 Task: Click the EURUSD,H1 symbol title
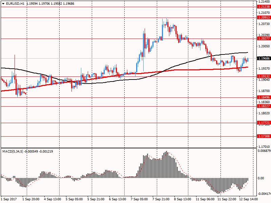(15, 4)
